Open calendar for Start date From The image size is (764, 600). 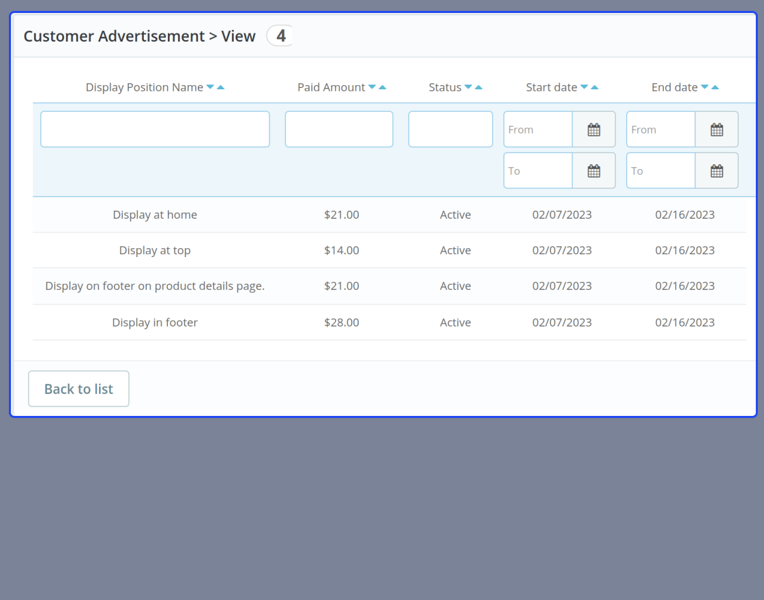593,130
